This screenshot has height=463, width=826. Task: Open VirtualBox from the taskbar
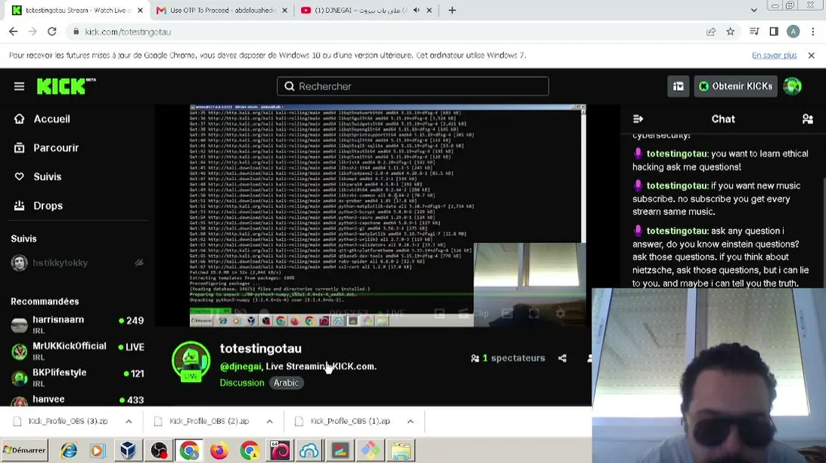[129, 450]
